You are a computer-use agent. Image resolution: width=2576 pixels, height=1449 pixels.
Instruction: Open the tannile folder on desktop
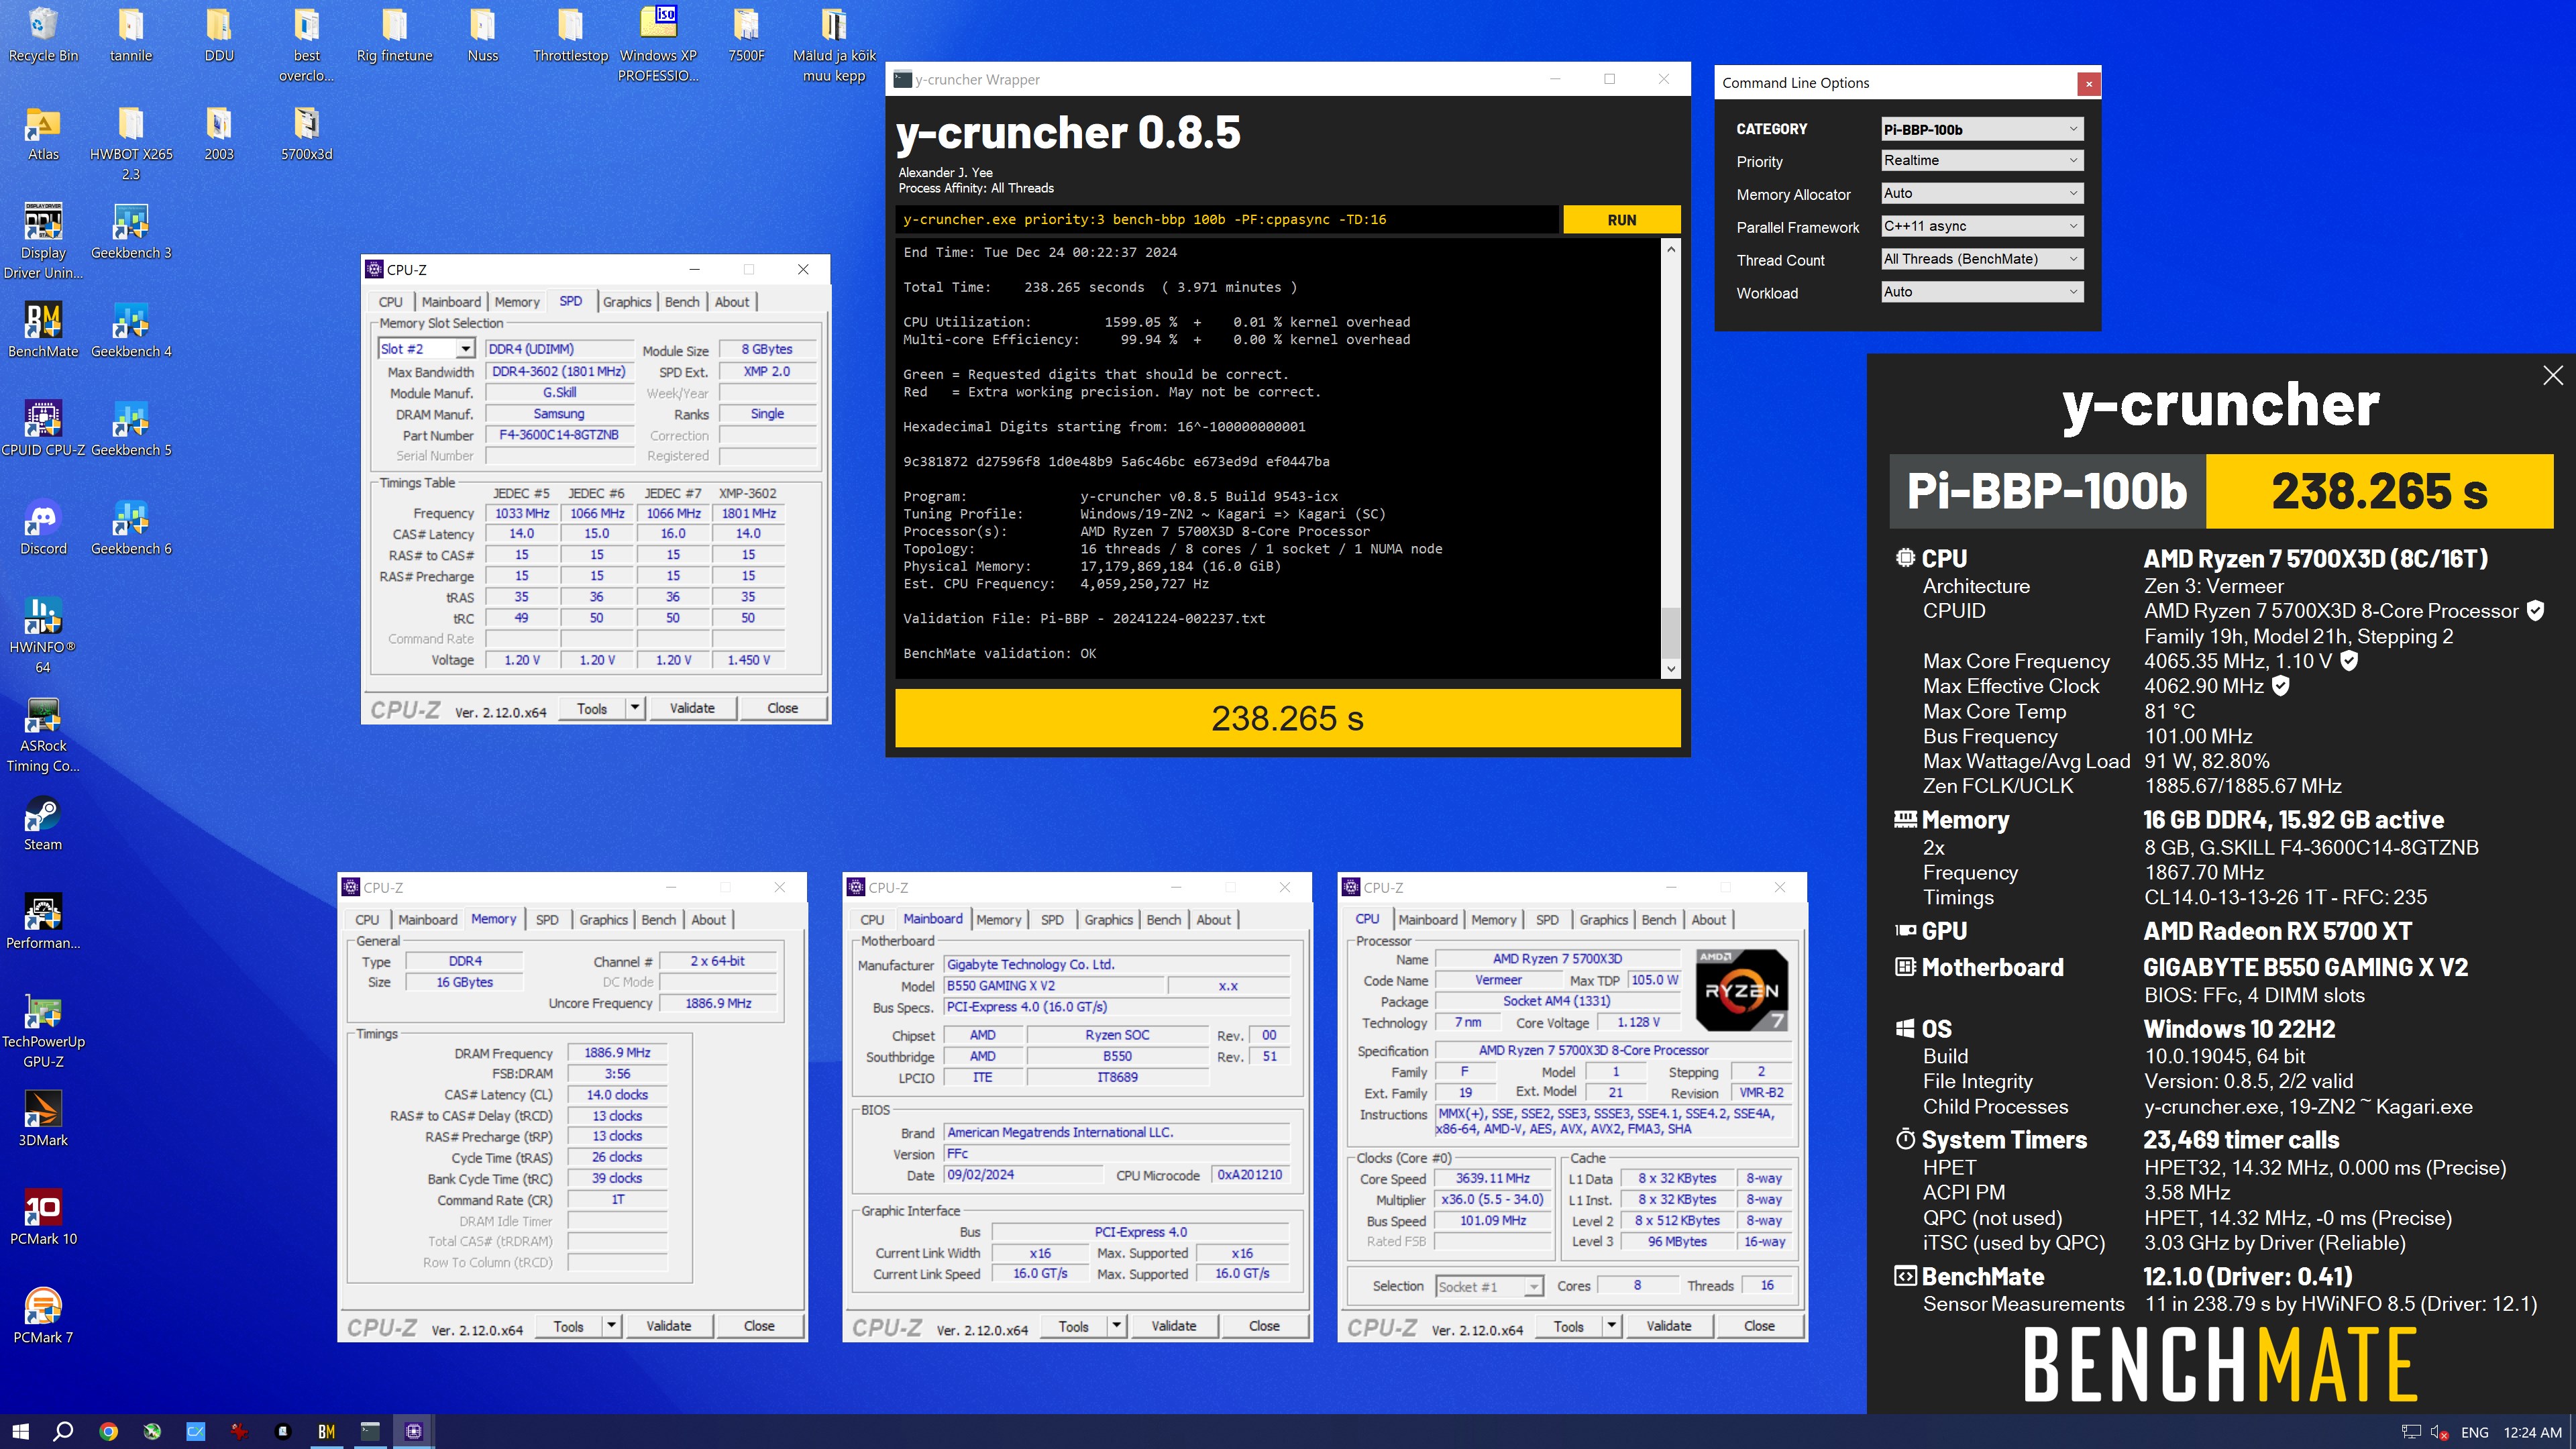click(131, 35)
